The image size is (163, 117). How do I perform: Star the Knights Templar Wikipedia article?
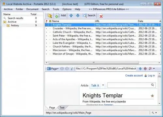[x=152, y=96]
